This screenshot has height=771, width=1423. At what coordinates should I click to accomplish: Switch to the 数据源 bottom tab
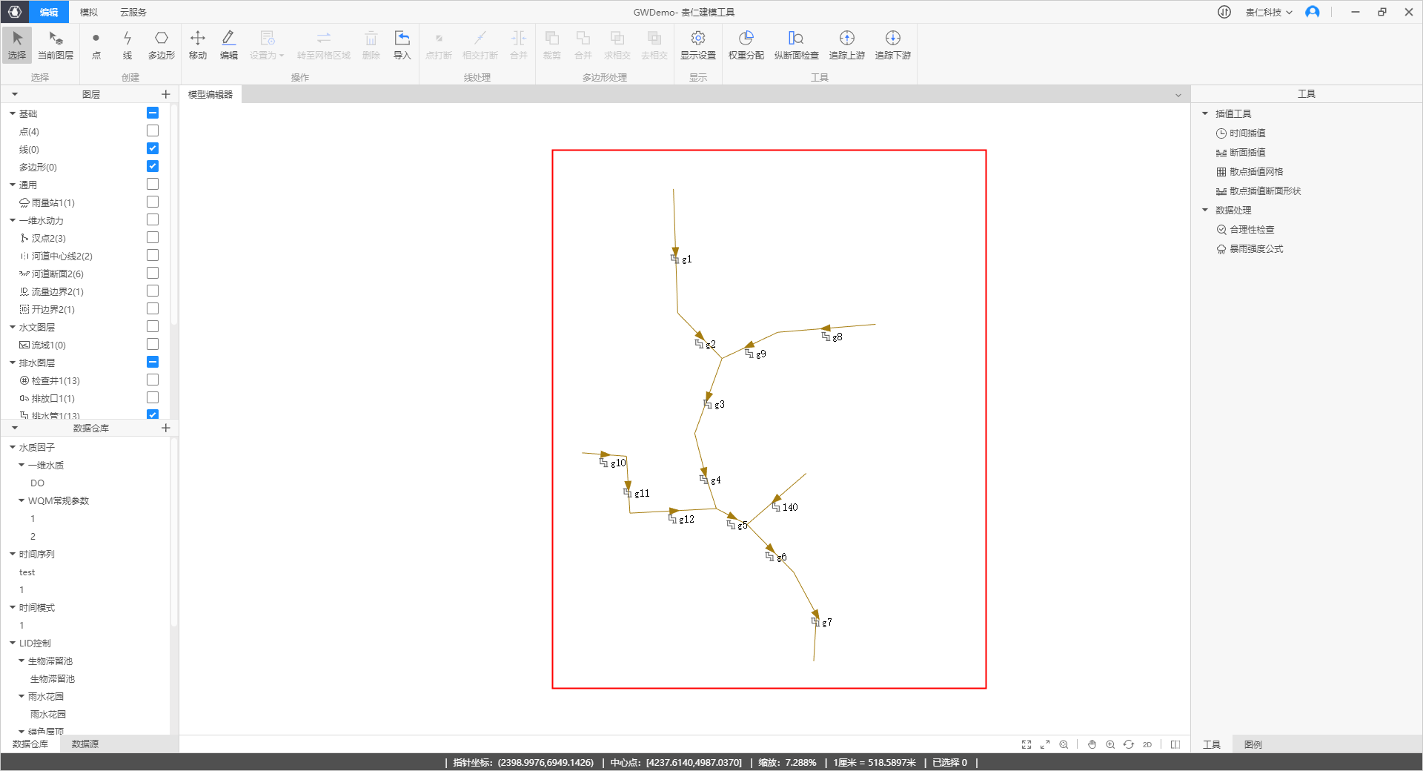click(x=85, y=744)
